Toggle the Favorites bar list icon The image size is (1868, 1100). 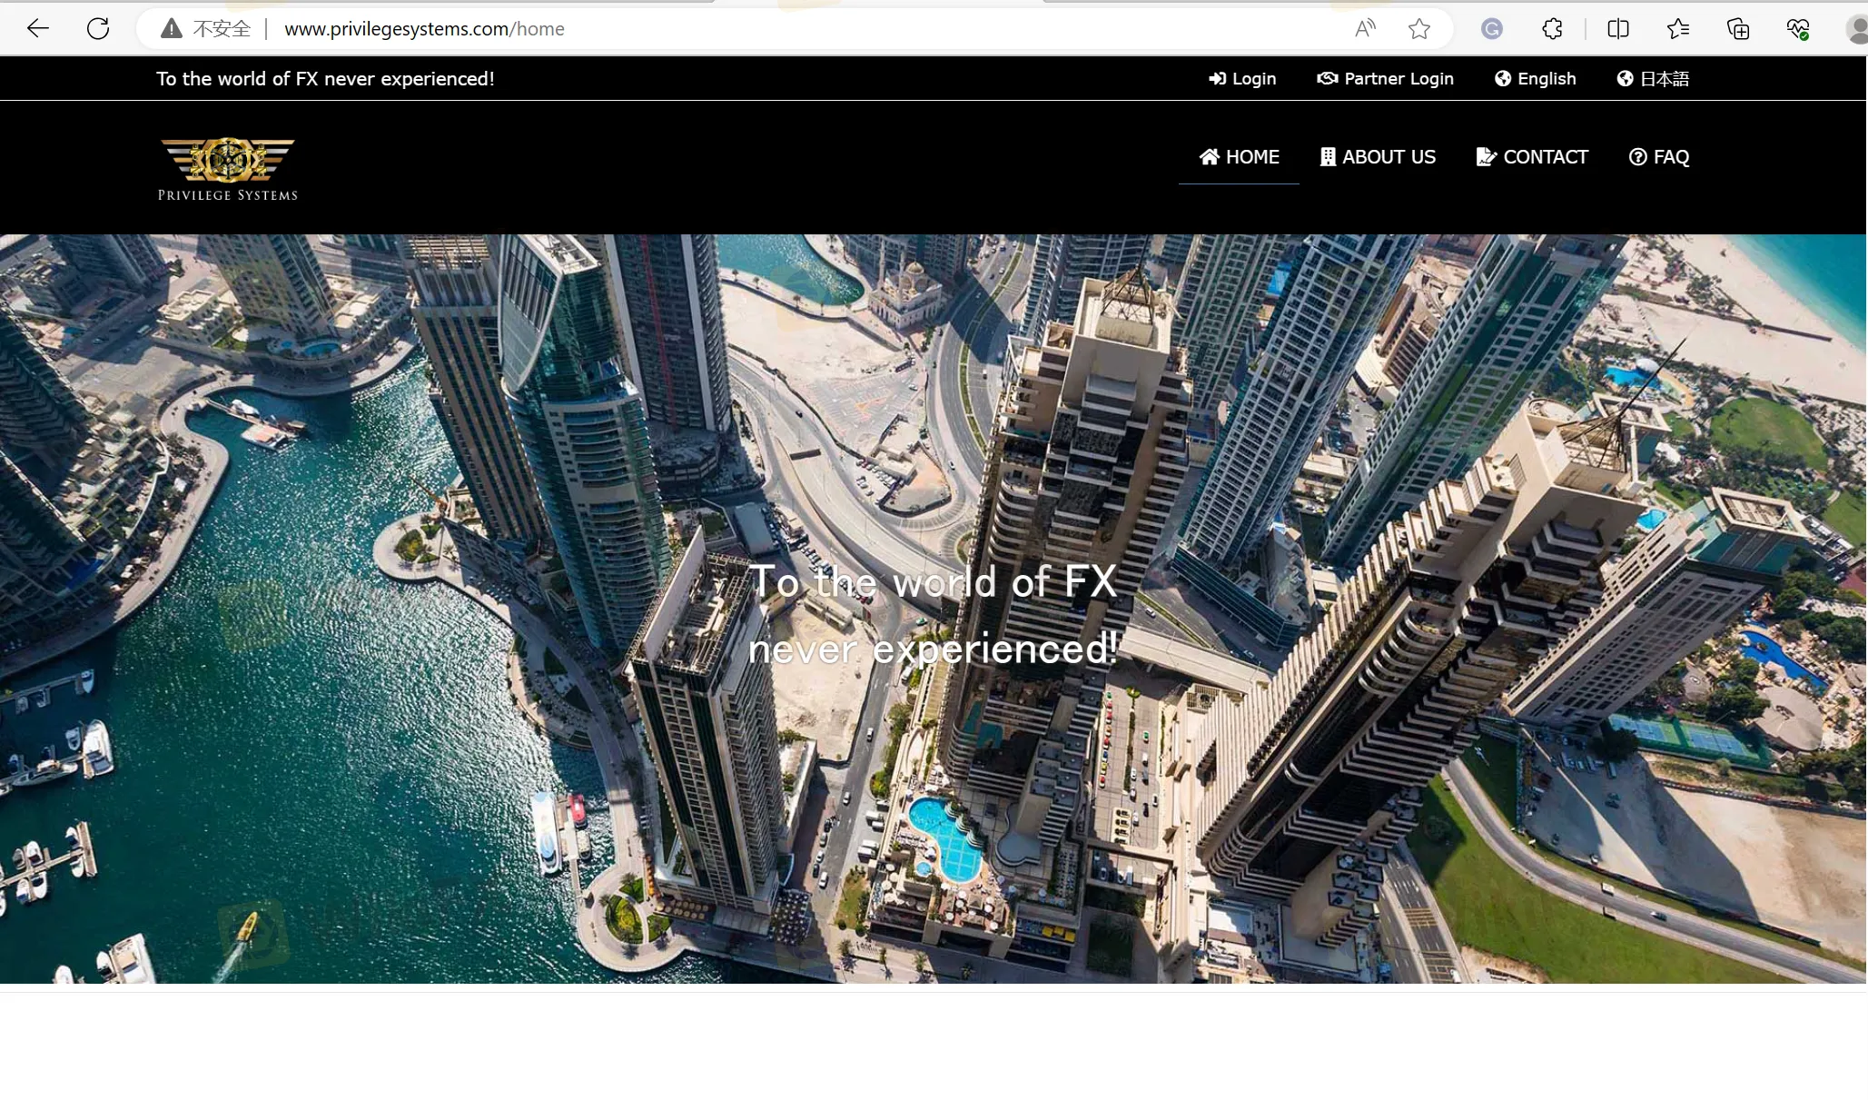(x=1678, y=28)
